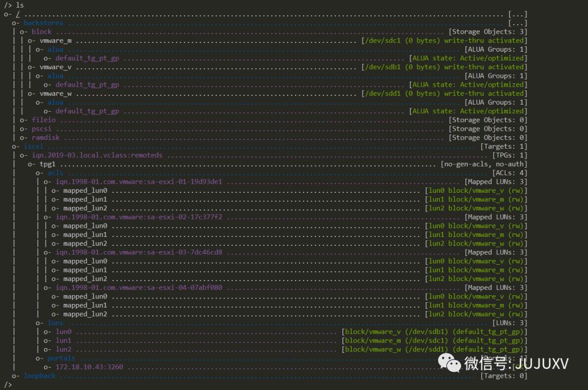Select the 'loopback' tree node
The width and height of the screenshot is (588, 390).
click(x=39, y=376)
